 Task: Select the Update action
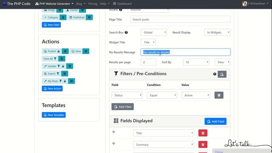54,66
